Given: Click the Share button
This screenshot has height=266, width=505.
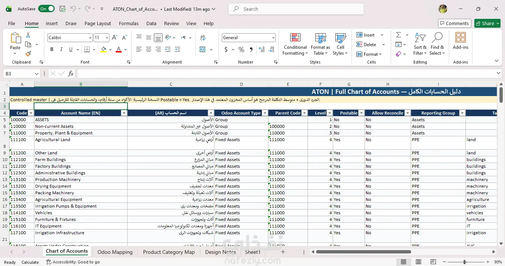Looking at the screenshot, I should [487, 23].
